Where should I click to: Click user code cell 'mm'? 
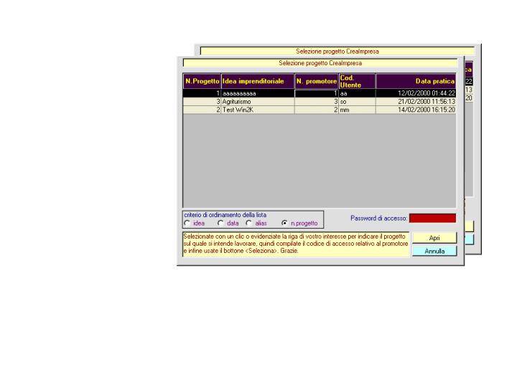357,110
